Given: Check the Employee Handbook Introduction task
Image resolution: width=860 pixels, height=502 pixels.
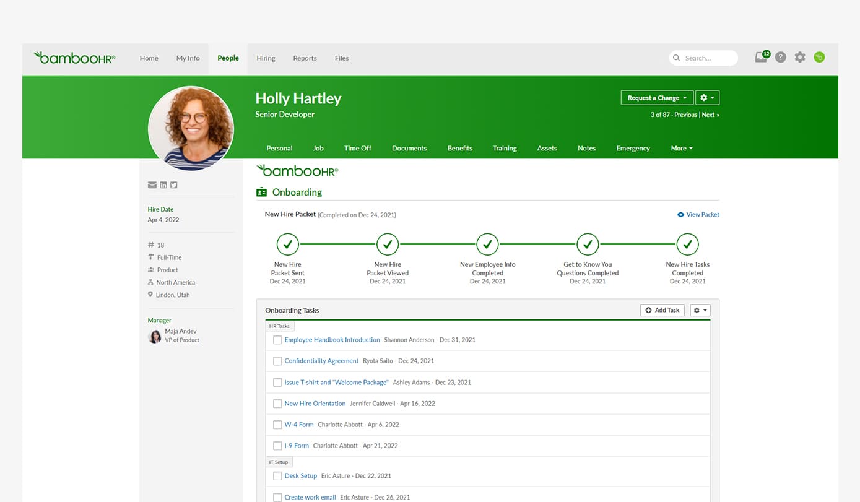Looking at the screenshot, I should click(x=277, y=340).
